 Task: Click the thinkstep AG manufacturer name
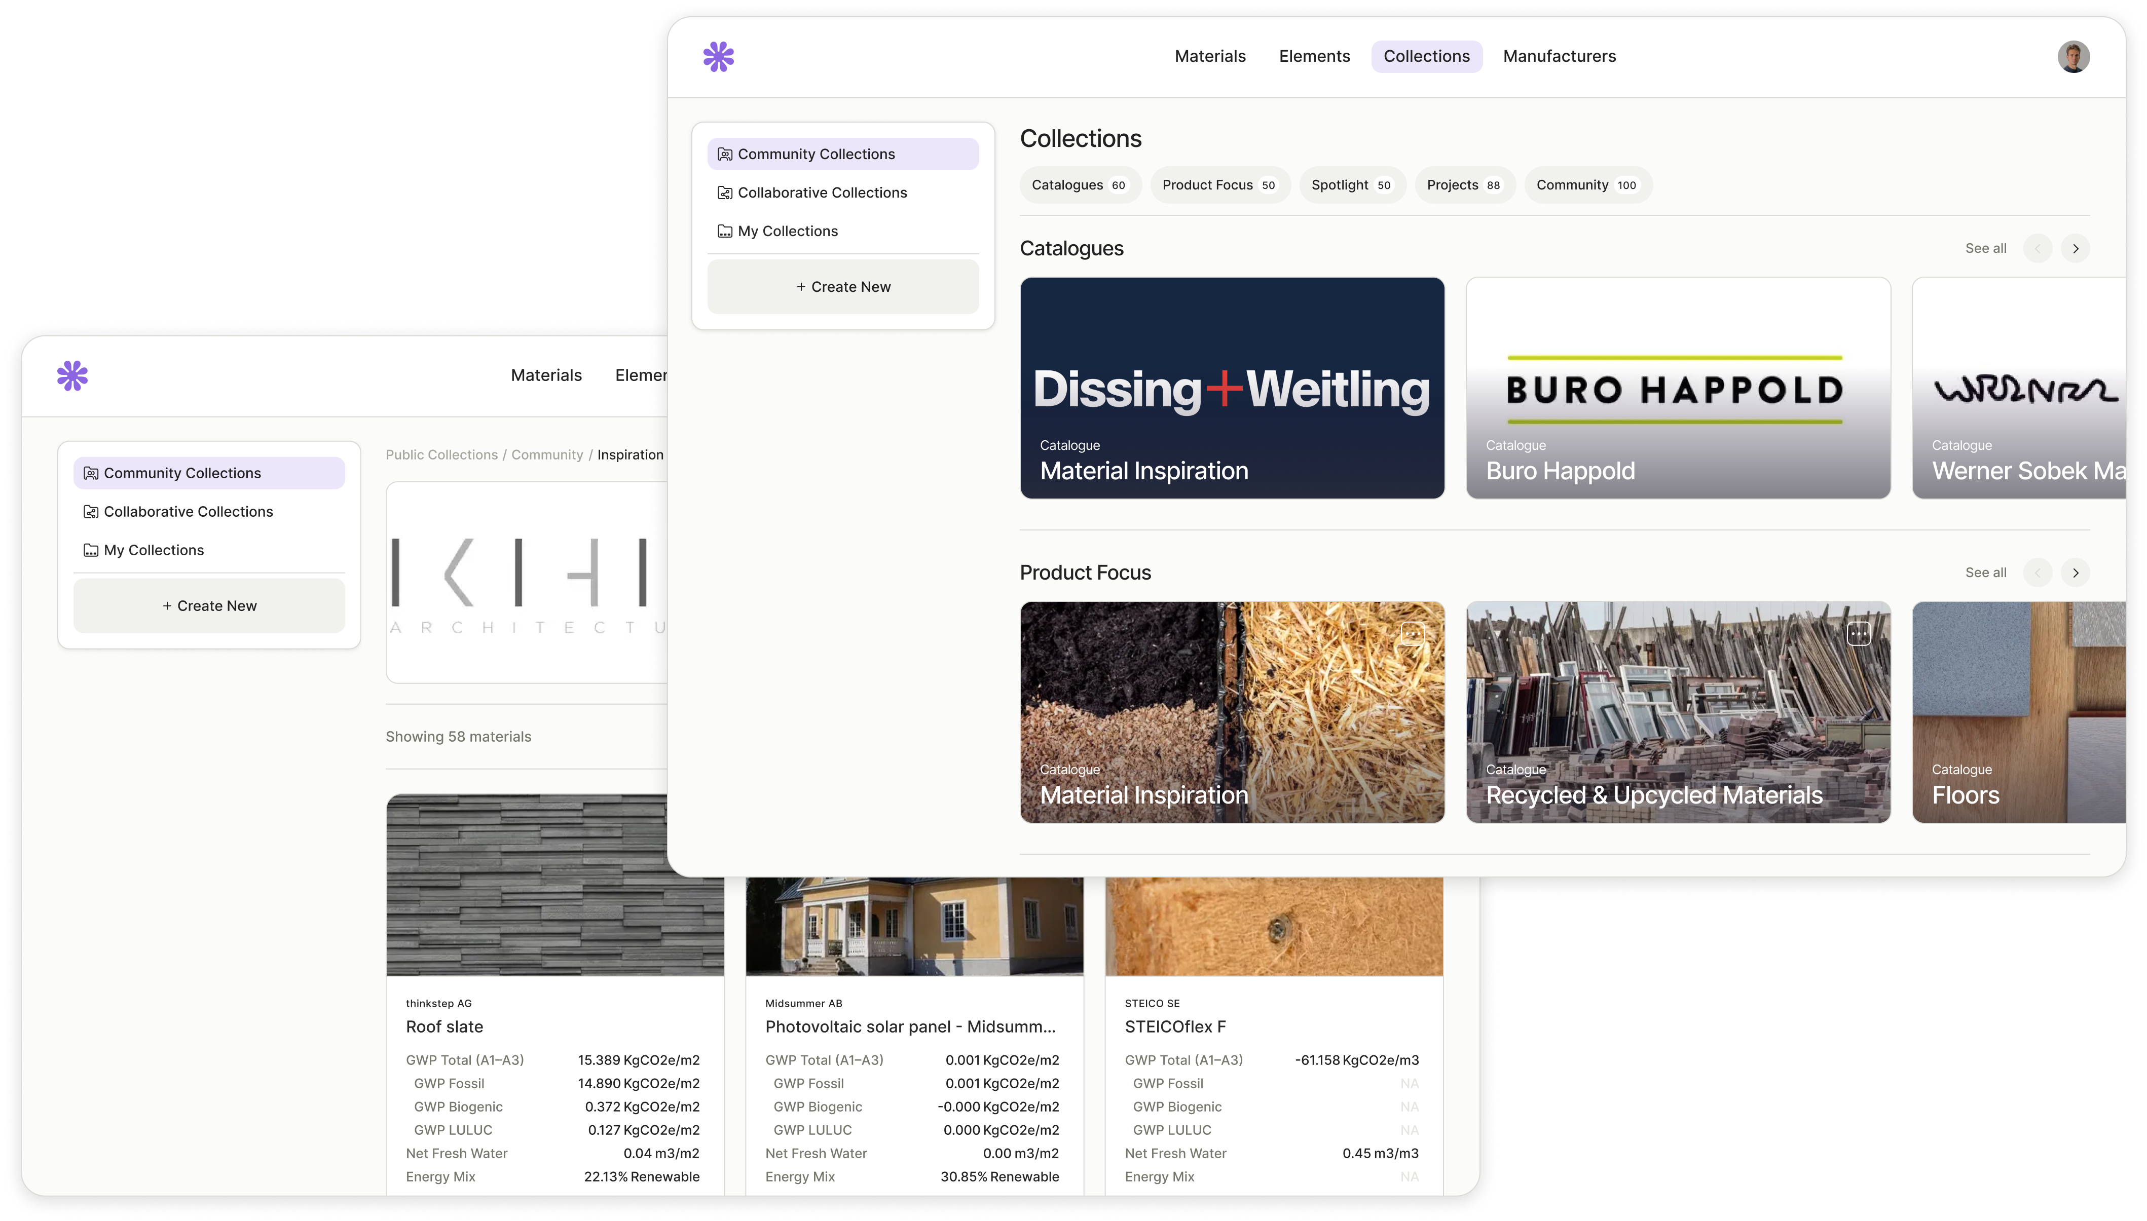click(x=438, y=1004)
